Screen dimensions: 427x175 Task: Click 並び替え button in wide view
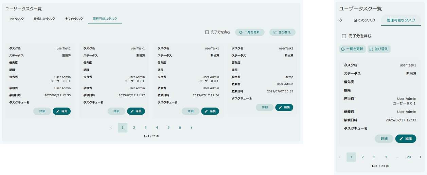pyautogui.click(x=282, y=32)
